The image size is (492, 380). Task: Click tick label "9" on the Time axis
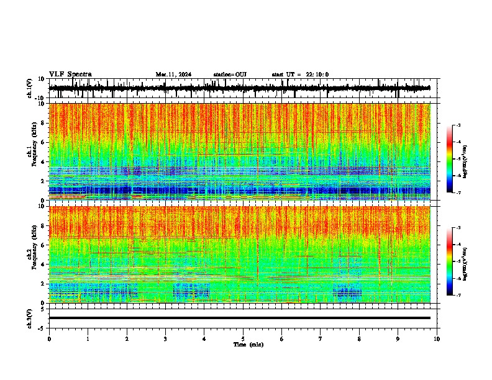click(398, 339)
